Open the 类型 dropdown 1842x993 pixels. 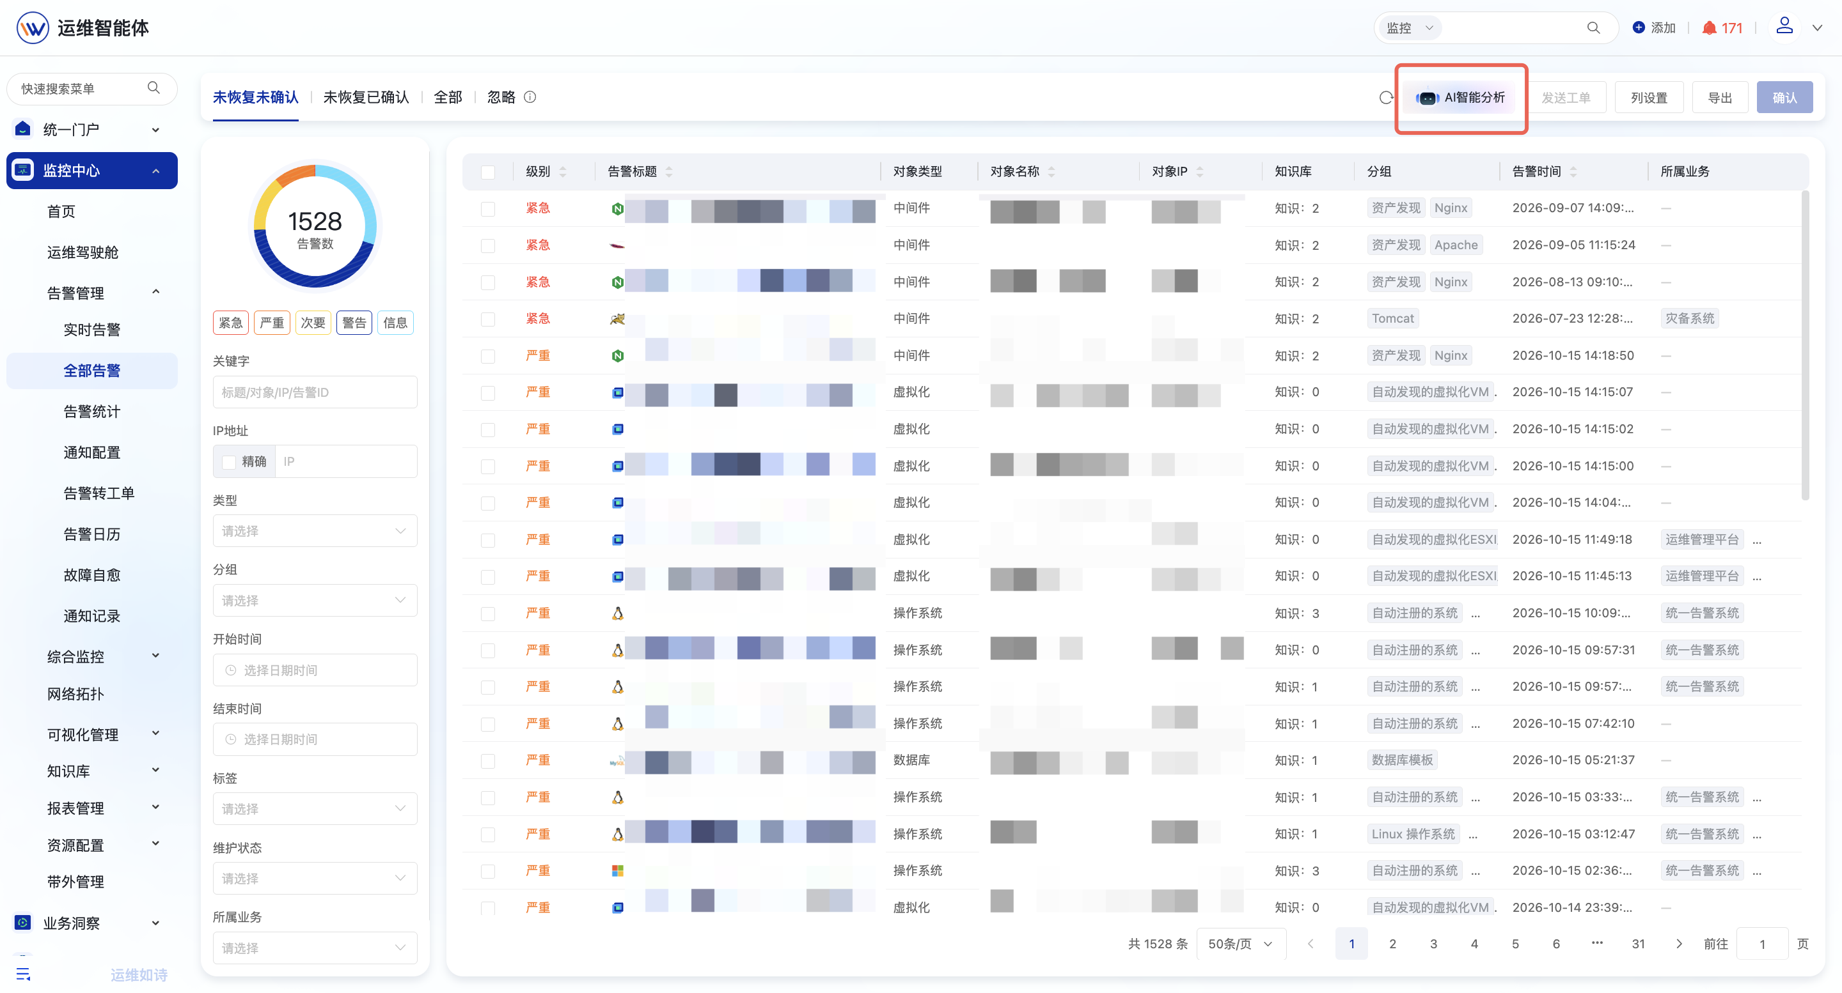[315, 531]
